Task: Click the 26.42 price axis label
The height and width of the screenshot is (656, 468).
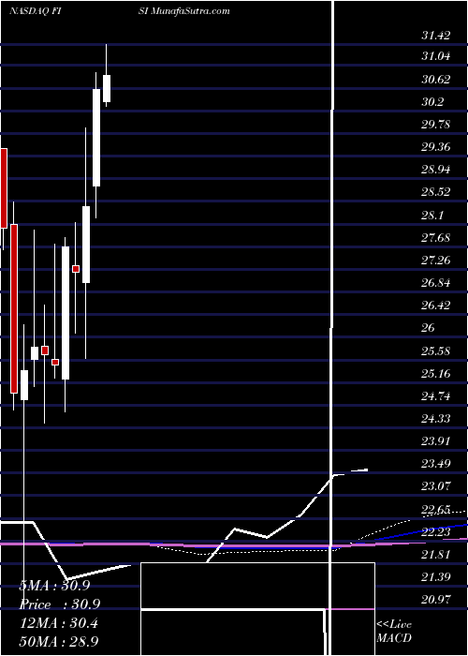Action: [x=436, y=305]
